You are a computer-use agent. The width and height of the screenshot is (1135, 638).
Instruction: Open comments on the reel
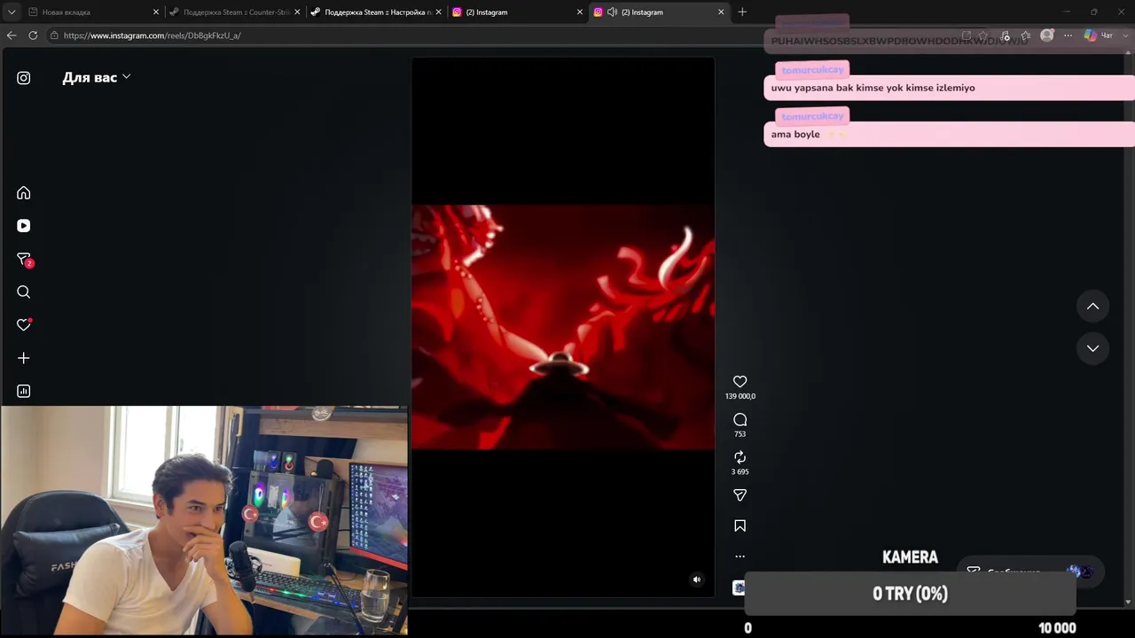click(x=740, y=419)
